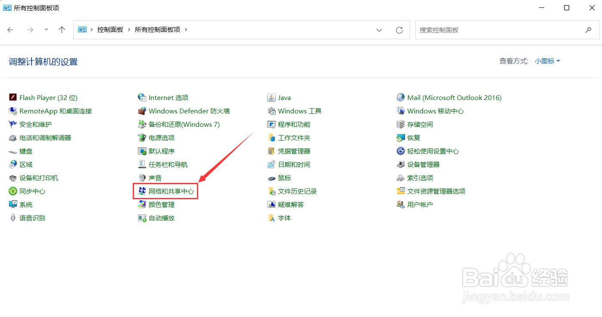Click the 网络和共享中心 icon
This screenshot has height=317, width=602.
point(142,191)
